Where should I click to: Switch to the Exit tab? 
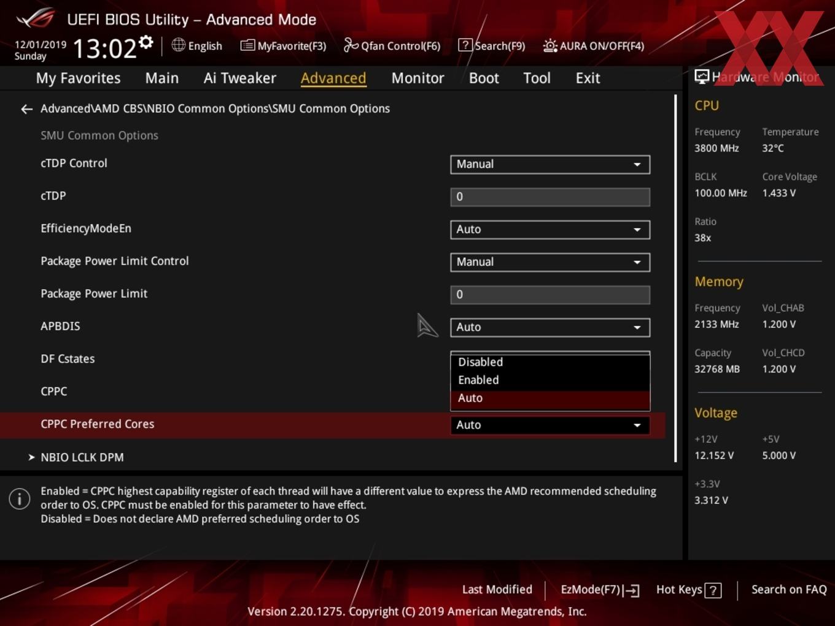click(x=588, y=78)
